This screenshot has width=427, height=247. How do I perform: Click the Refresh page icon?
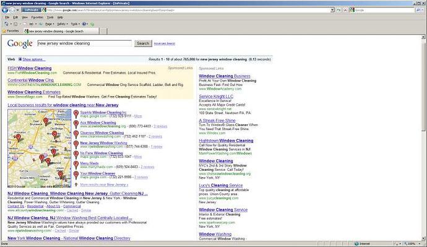pyautogui.click(x=339, y=10)
